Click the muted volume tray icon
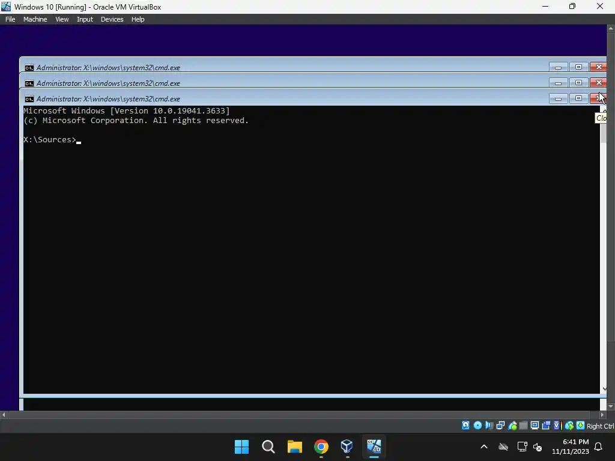Viewport: 615px width, 461px height. pos(538,447)
